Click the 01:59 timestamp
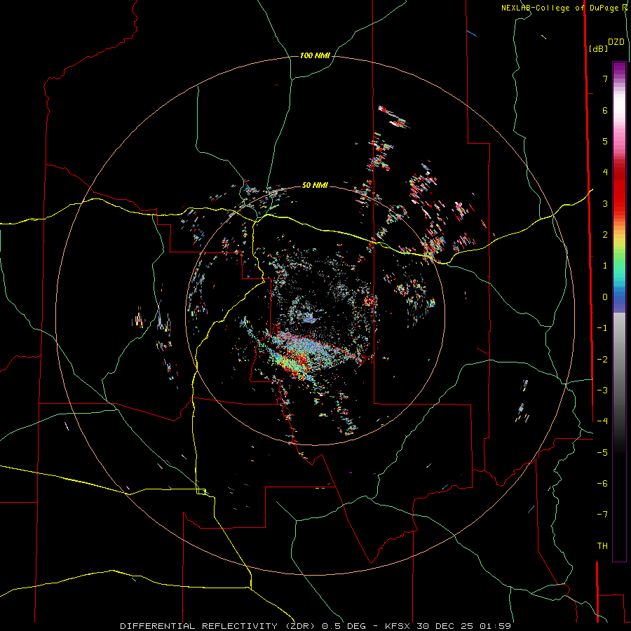This screenshot has height=631, width=631. click(496, 626)
